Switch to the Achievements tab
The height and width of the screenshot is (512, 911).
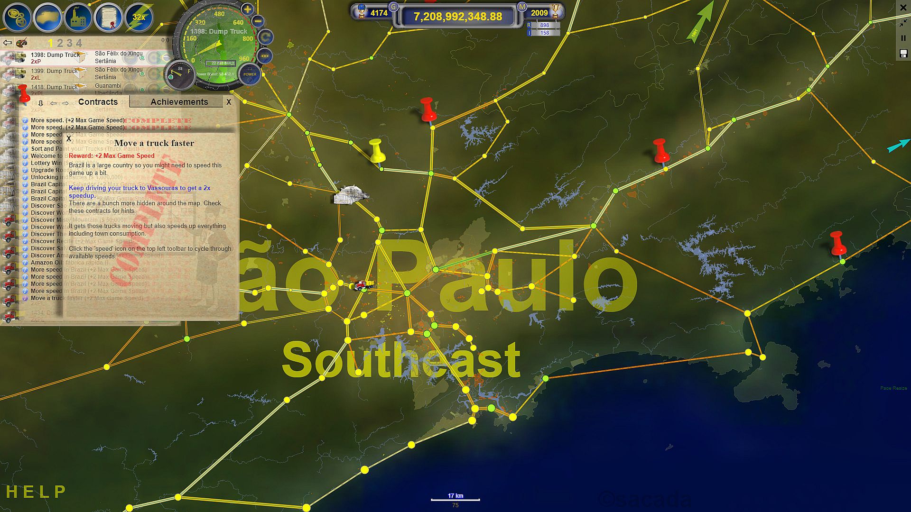point(179,102)
